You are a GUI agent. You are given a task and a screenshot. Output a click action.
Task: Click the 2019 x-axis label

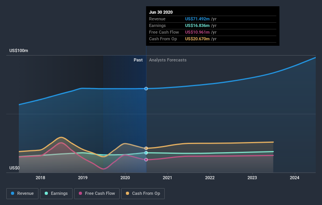pyautogui.click(x=83, y=178)
